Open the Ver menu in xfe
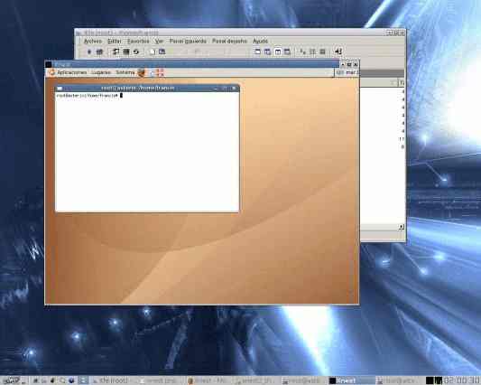 159,41
